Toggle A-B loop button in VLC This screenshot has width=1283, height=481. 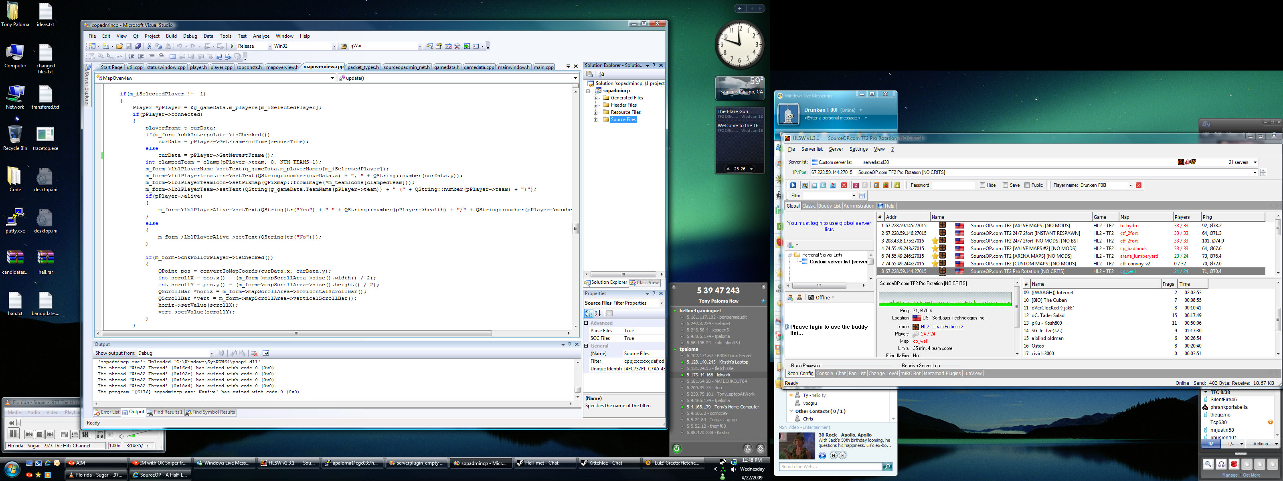tap(99, 435)
